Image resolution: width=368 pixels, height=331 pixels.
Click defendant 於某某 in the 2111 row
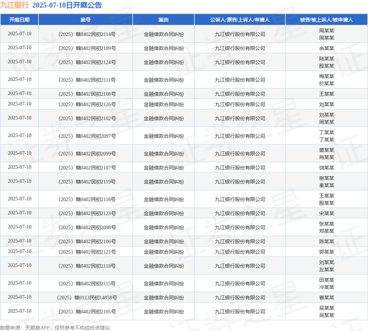coord(326,83)
